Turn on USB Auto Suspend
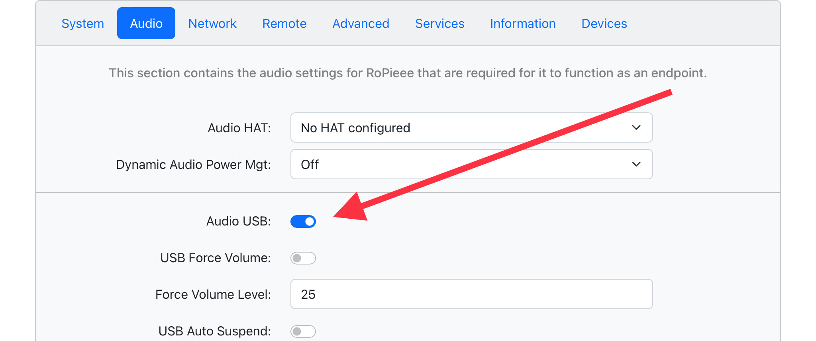The image size is (816, 341). coord(303,331)
